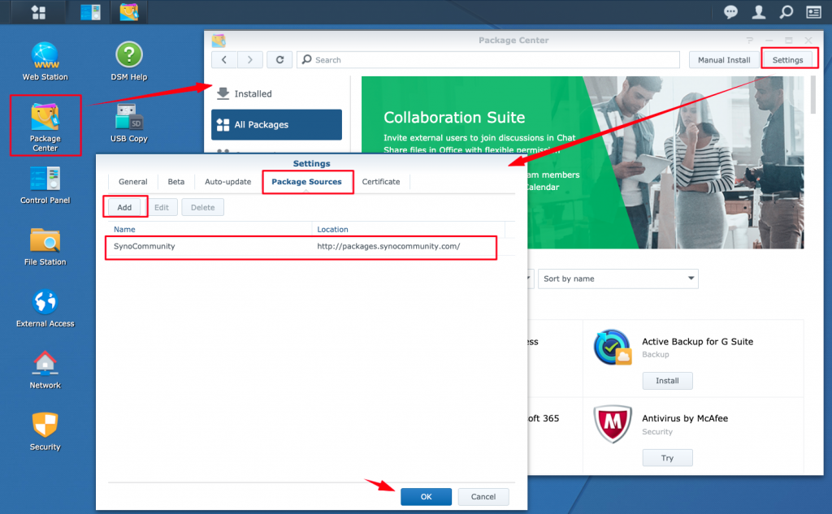
Task: Select the Package Sources tab
Action: click(306, 181)
